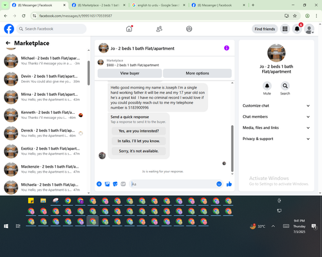The width and height of the screenshot is (322, 257).
Task: Open Michaela's conversation in the list
Action: (44, 187)
